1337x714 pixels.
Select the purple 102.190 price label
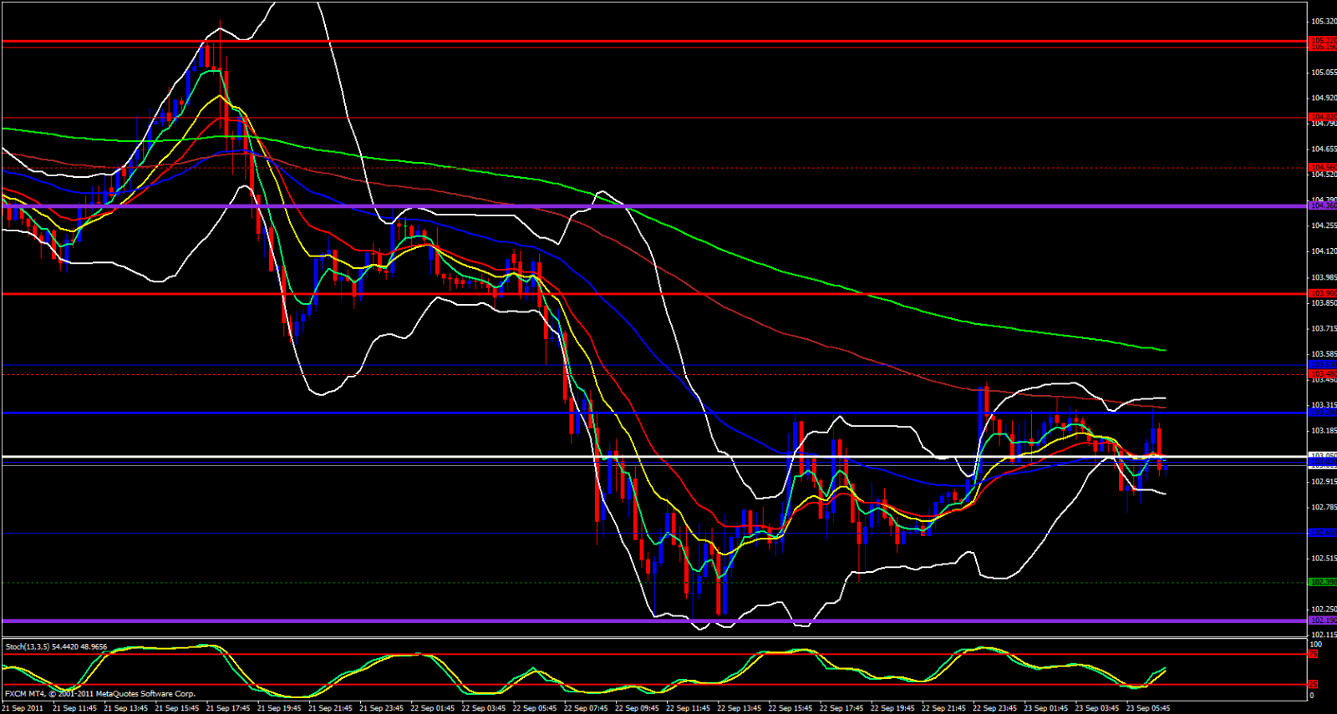click(1322, 620)
